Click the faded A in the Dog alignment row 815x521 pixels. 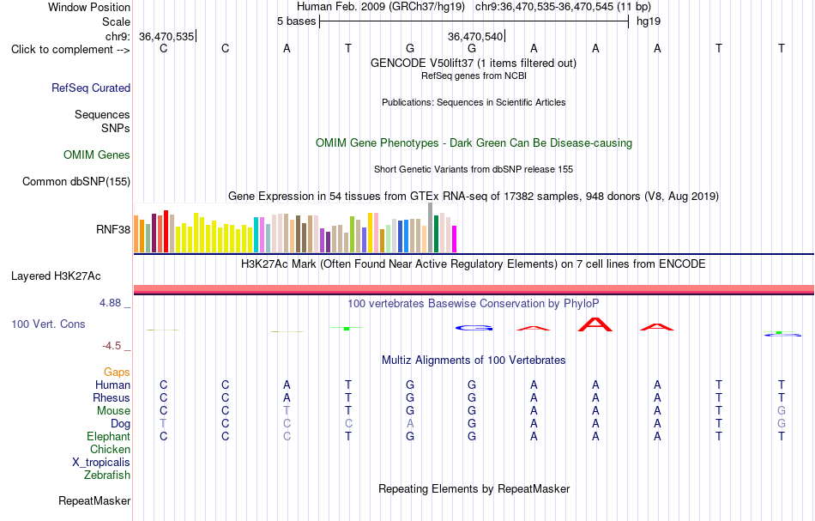[x=410, y=423]
